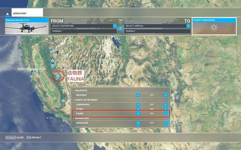Click the F12 Default button
The width and height of the screenshot is (241, 150).
pos(34,137)
